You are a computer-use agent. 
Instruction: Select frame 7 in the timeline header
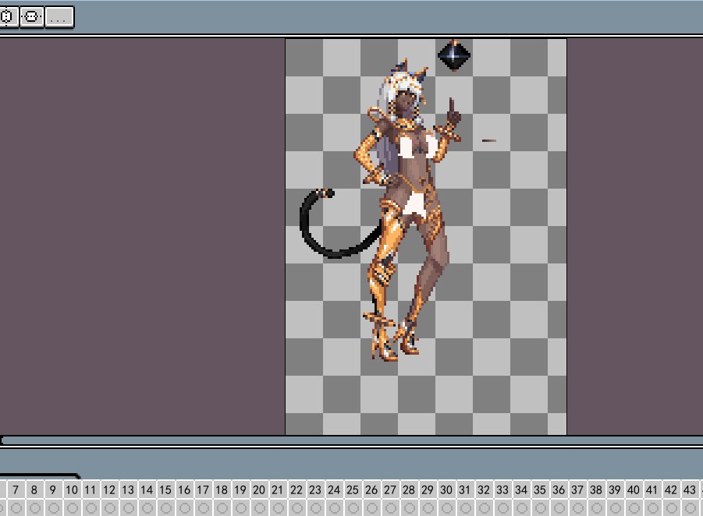tap(16, 489)
